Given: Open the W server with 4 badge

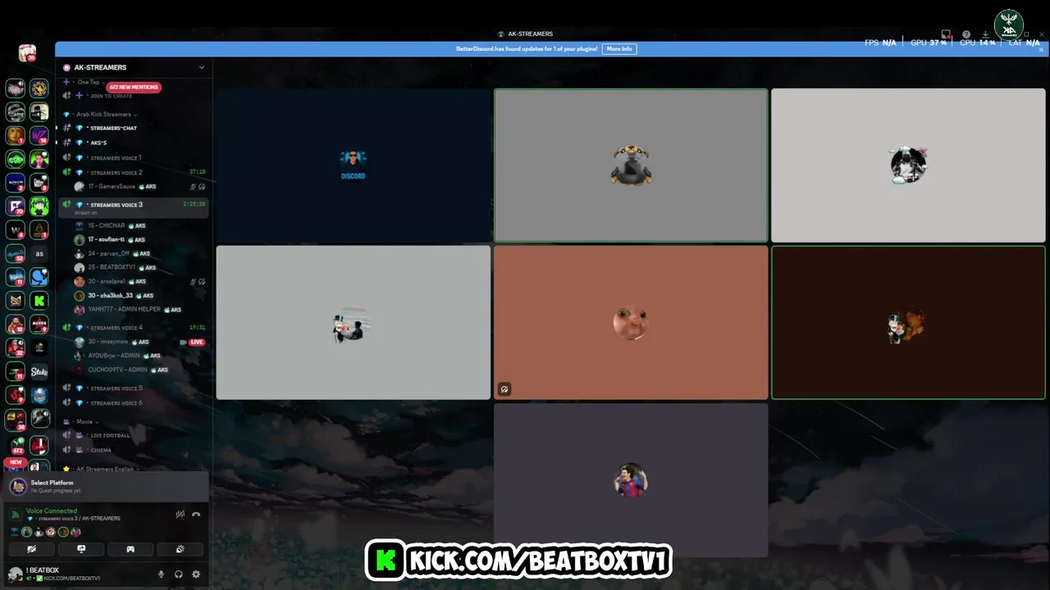Looking at the screenshot, I should pyautogui.click(x=16, y=230).
